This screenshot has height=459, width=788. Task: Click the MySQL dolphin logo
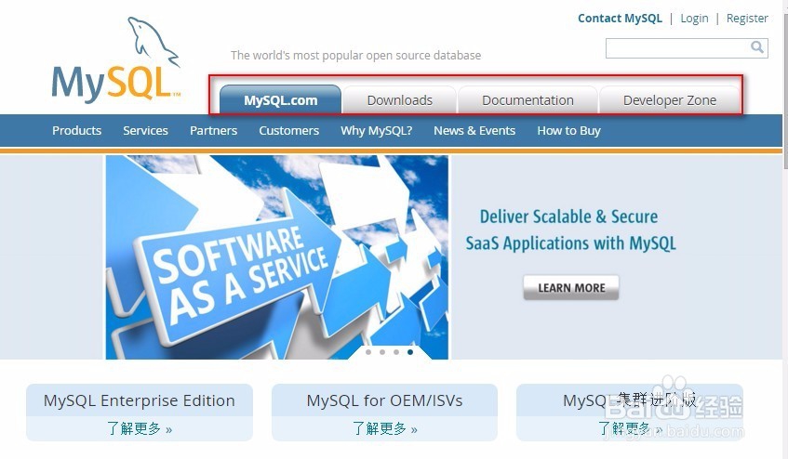pos(115,60)
